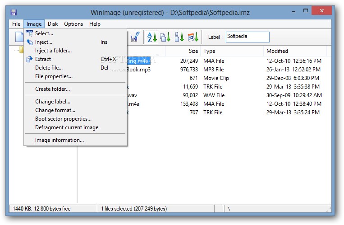Click date 30-Sep-09 10:29:42 AM
Screen dimensions: 344x225
coord(294,95)
